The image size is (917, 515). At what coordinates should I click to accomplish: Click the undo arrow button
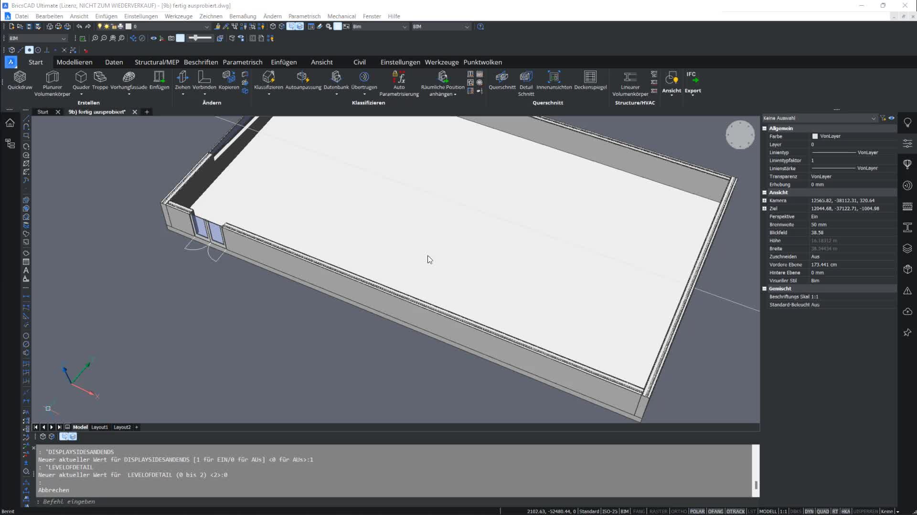[79, 27]
